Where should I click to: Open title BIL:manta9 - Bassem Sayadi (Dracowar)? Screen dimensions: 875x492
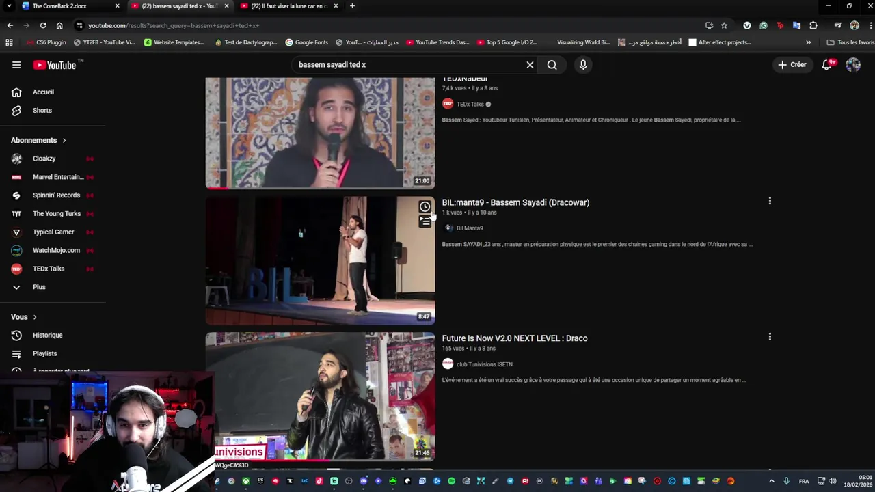pos(515,203)
